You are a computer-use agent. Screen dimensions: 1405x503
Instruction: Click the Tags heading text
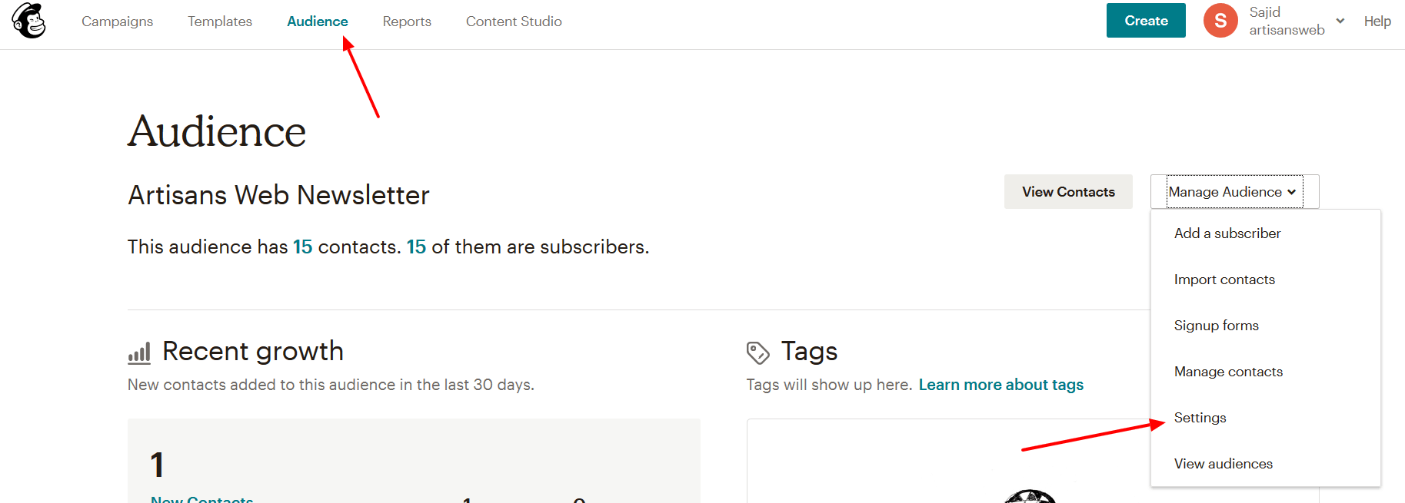coord(809,351)
